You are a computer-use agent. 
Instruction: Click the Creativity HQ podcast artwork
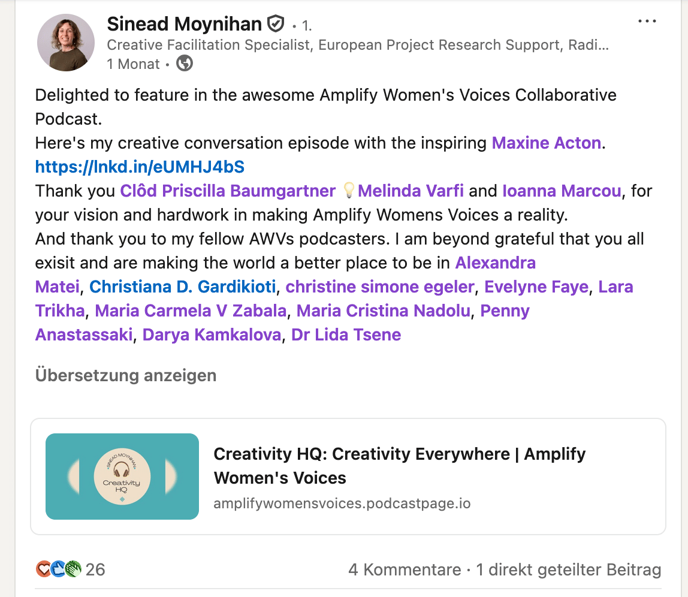tap(122, 476)
